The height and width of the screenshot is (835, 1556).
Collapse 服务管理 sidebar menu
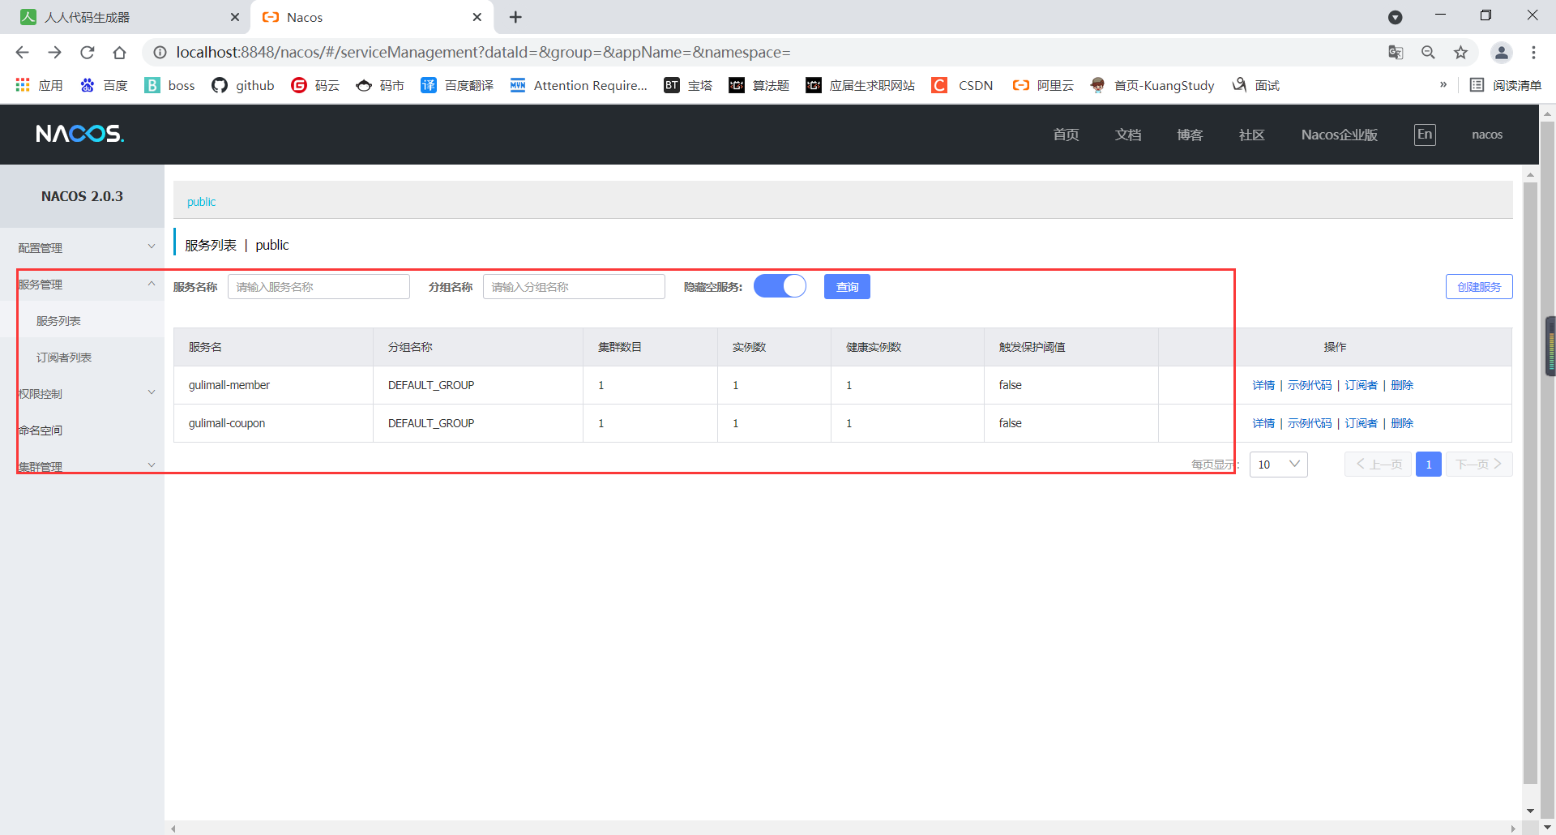(x=82, y=284)
